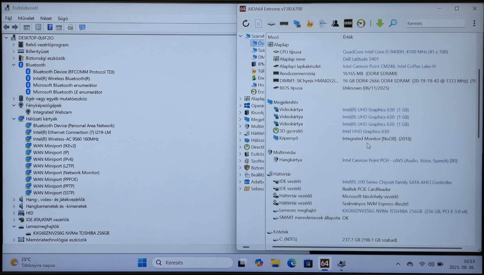This screenshot has width=484, height=275.
Task: Click the green download arrow icon
Action: click(380, 23)
